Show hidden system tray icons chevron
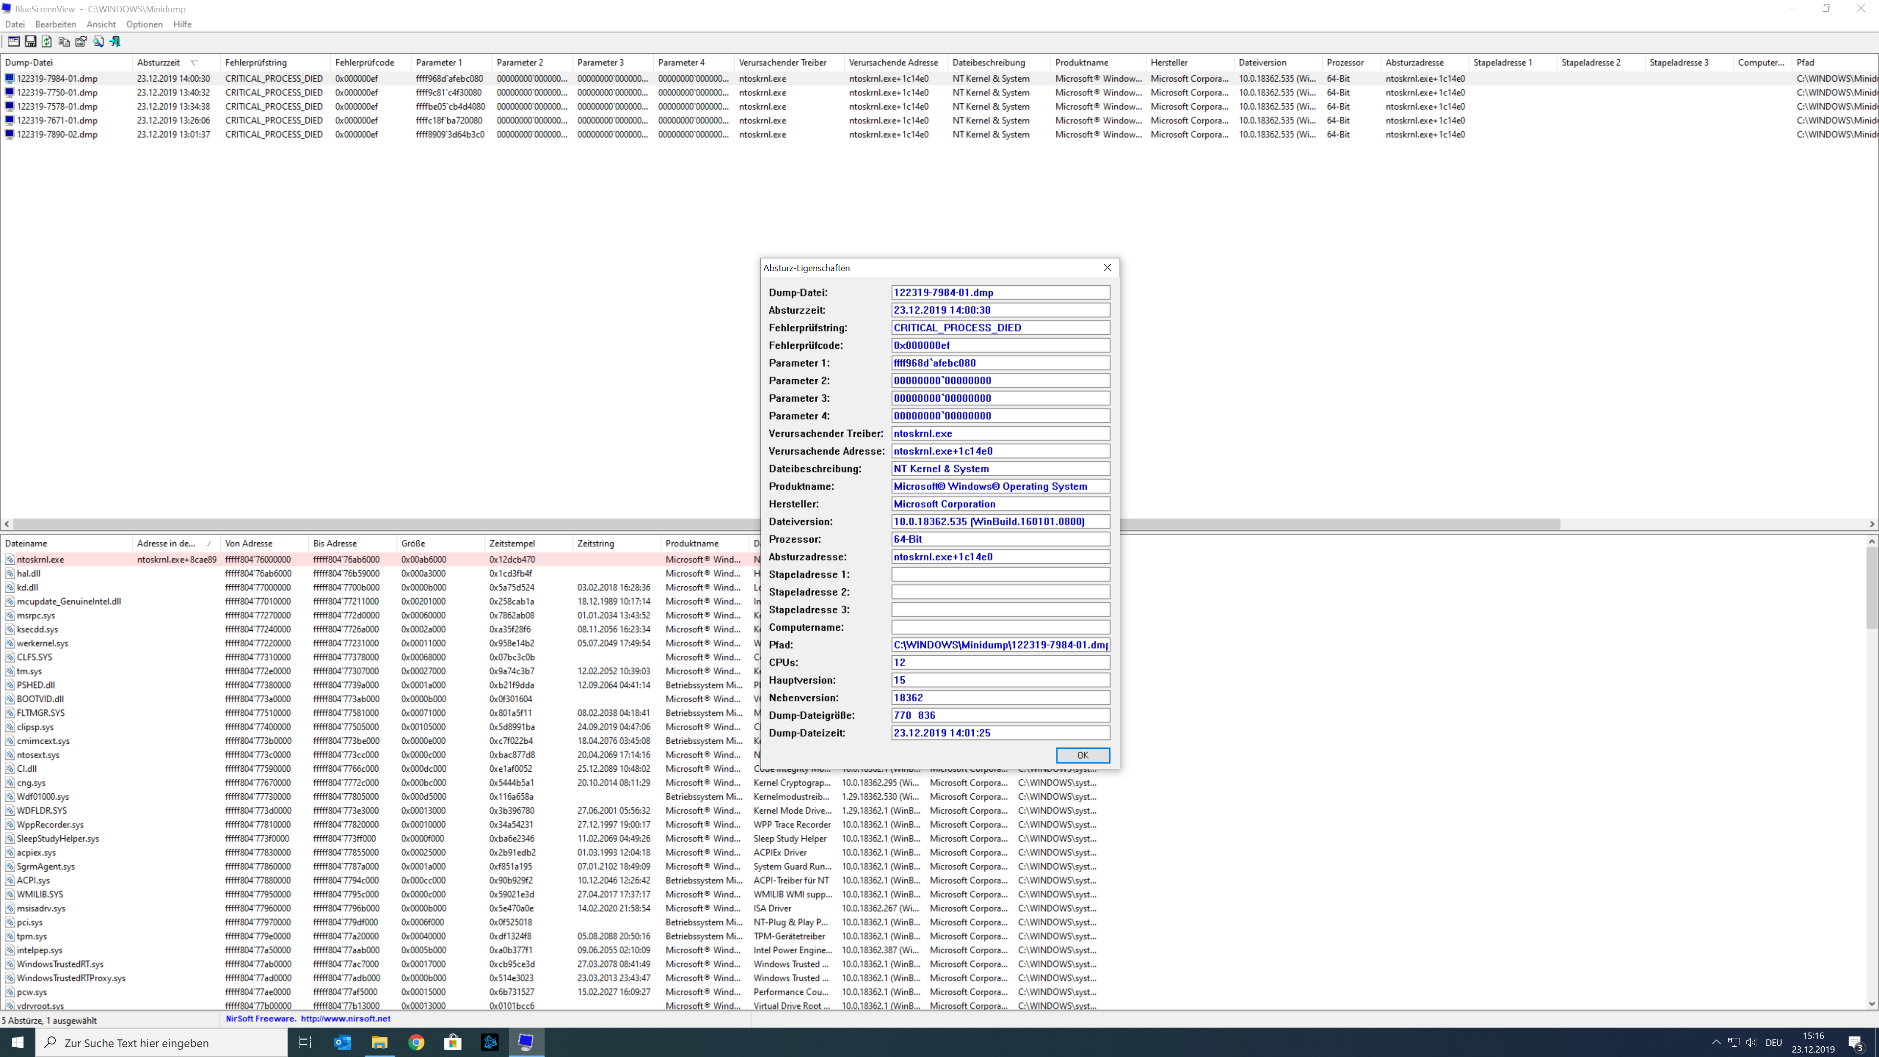This screenshot has width=1879, height=1057. [x=1716, y=1042]
